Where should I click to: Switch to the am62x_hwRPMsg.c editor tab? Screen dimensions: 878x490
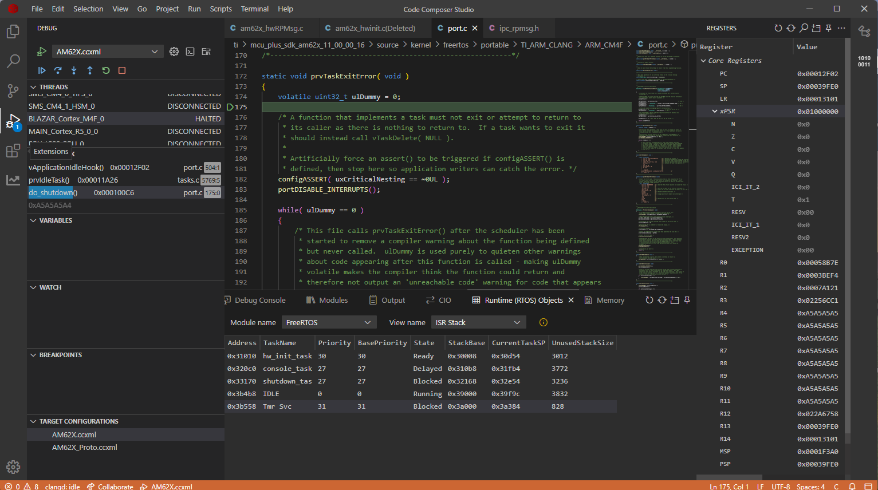[x=271, y=28]
